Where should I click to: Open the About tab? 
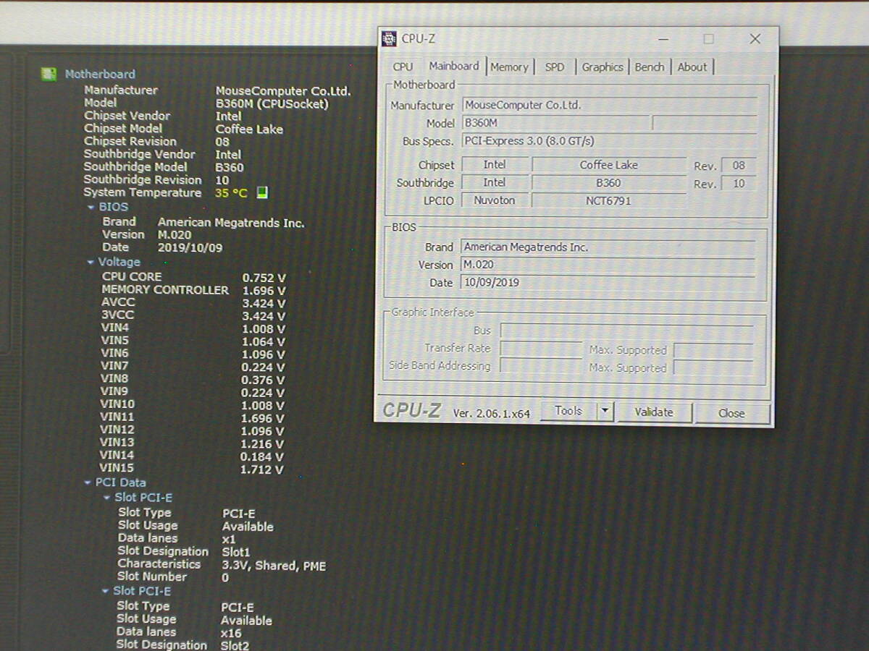coord(692,67)
